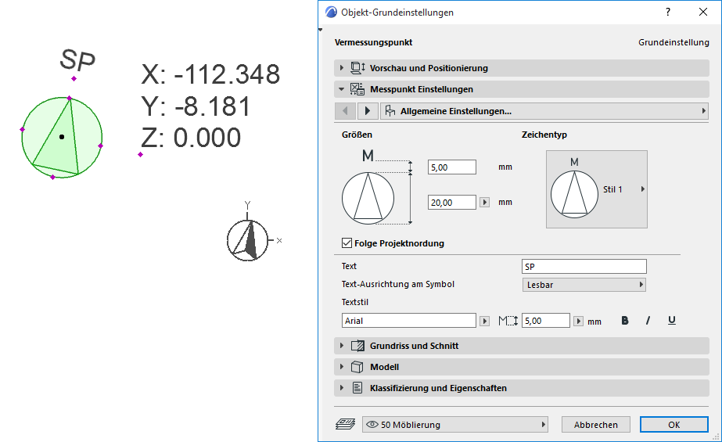Go to next settings page arrow
This screenshot has height=442, width=722.
pos(367,111)
